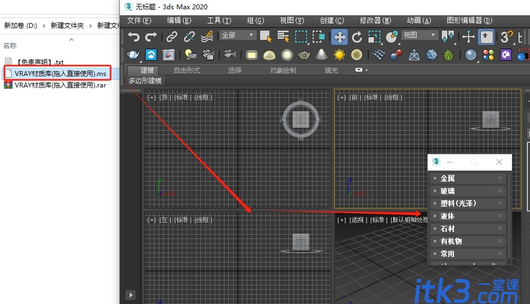Toggle the Select and Manipulate tool
This screenshot has width=530, height=304.
pyautogui.click(x=469, y=37)
